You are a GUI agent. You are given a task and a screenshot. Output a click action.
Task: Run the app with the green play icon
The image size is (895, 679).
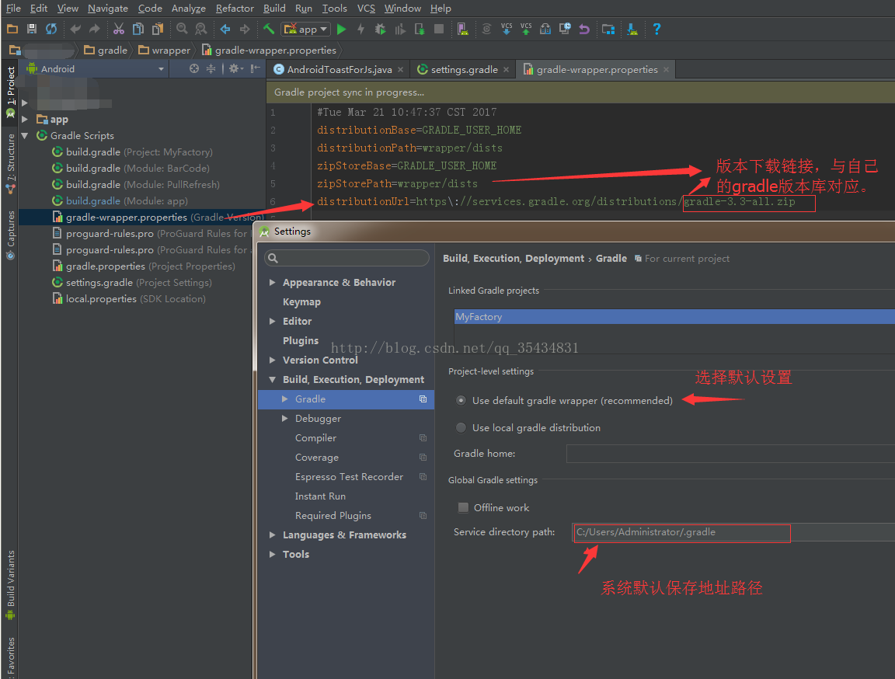[342, 29]
